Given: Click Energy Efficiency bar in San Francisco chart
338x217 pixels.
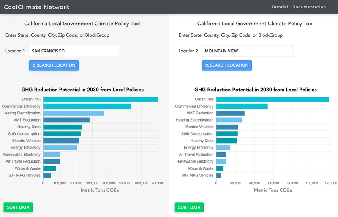Looking at the screenshot, I should click(60, 148).
